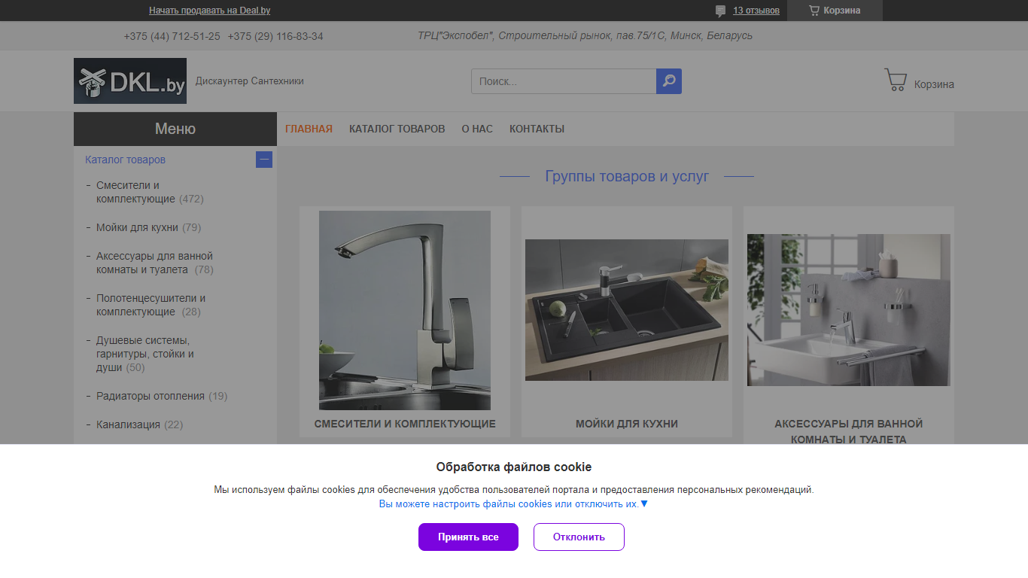
Task: Select Душевые системы, гарнитуры in sidebar
Action: 145,354
